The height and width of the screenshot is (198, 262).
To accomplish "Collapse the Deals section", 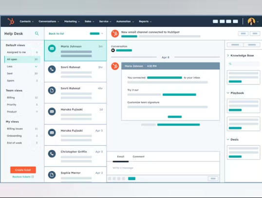I will click(x=228, y=139).
